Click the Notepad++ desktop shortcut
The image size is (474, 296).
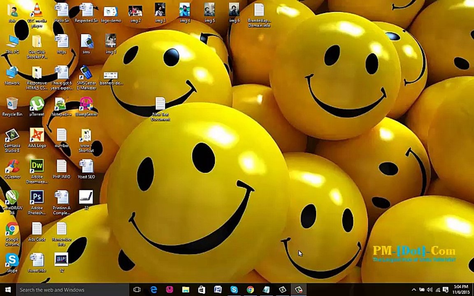[x=61, y=104]
